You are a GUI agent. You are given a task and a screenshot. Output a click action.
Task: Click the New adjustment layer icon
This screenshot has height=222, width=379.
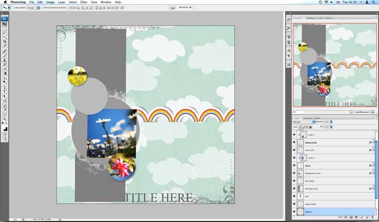tap(357, 217)
